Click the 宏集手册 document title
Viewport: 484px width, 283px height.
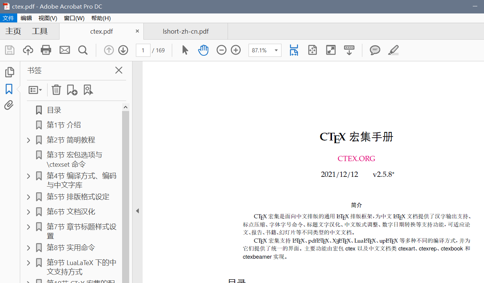click(x=371, y=137)
